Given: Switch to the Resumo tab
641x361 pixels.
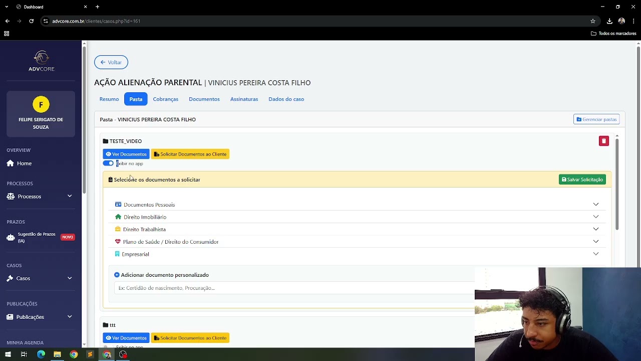Looking at the screenshot, I should pos(109,99).
